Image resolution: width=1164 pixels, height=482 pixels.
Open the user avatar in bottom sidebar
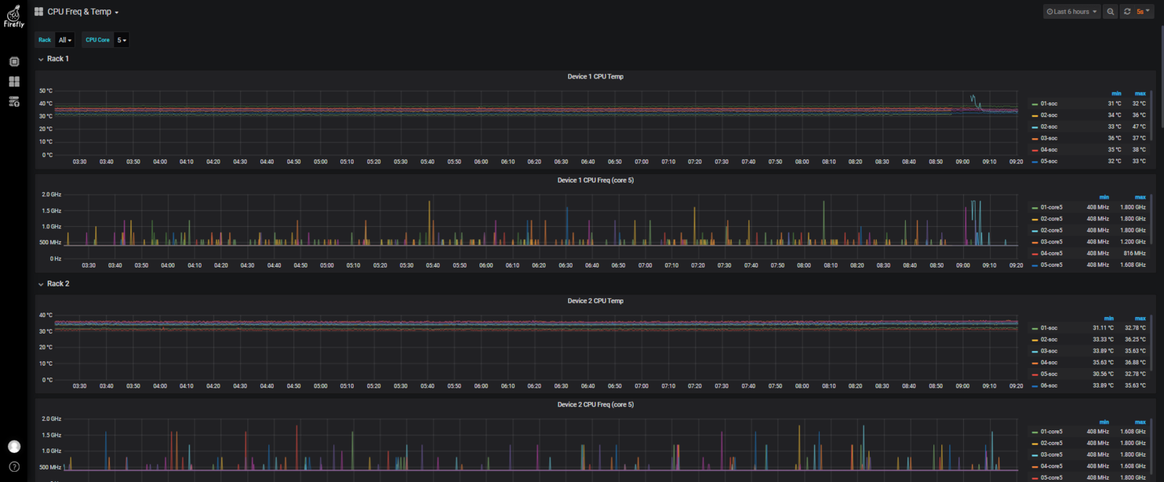coord(14,446)
